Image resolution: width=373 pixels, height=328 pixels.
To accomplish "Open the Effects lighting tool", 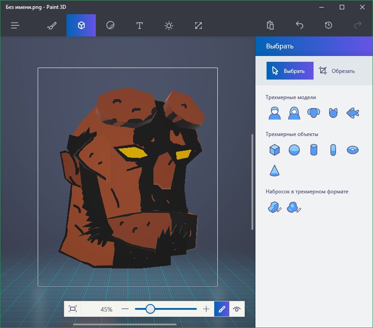I will [169, 25].
